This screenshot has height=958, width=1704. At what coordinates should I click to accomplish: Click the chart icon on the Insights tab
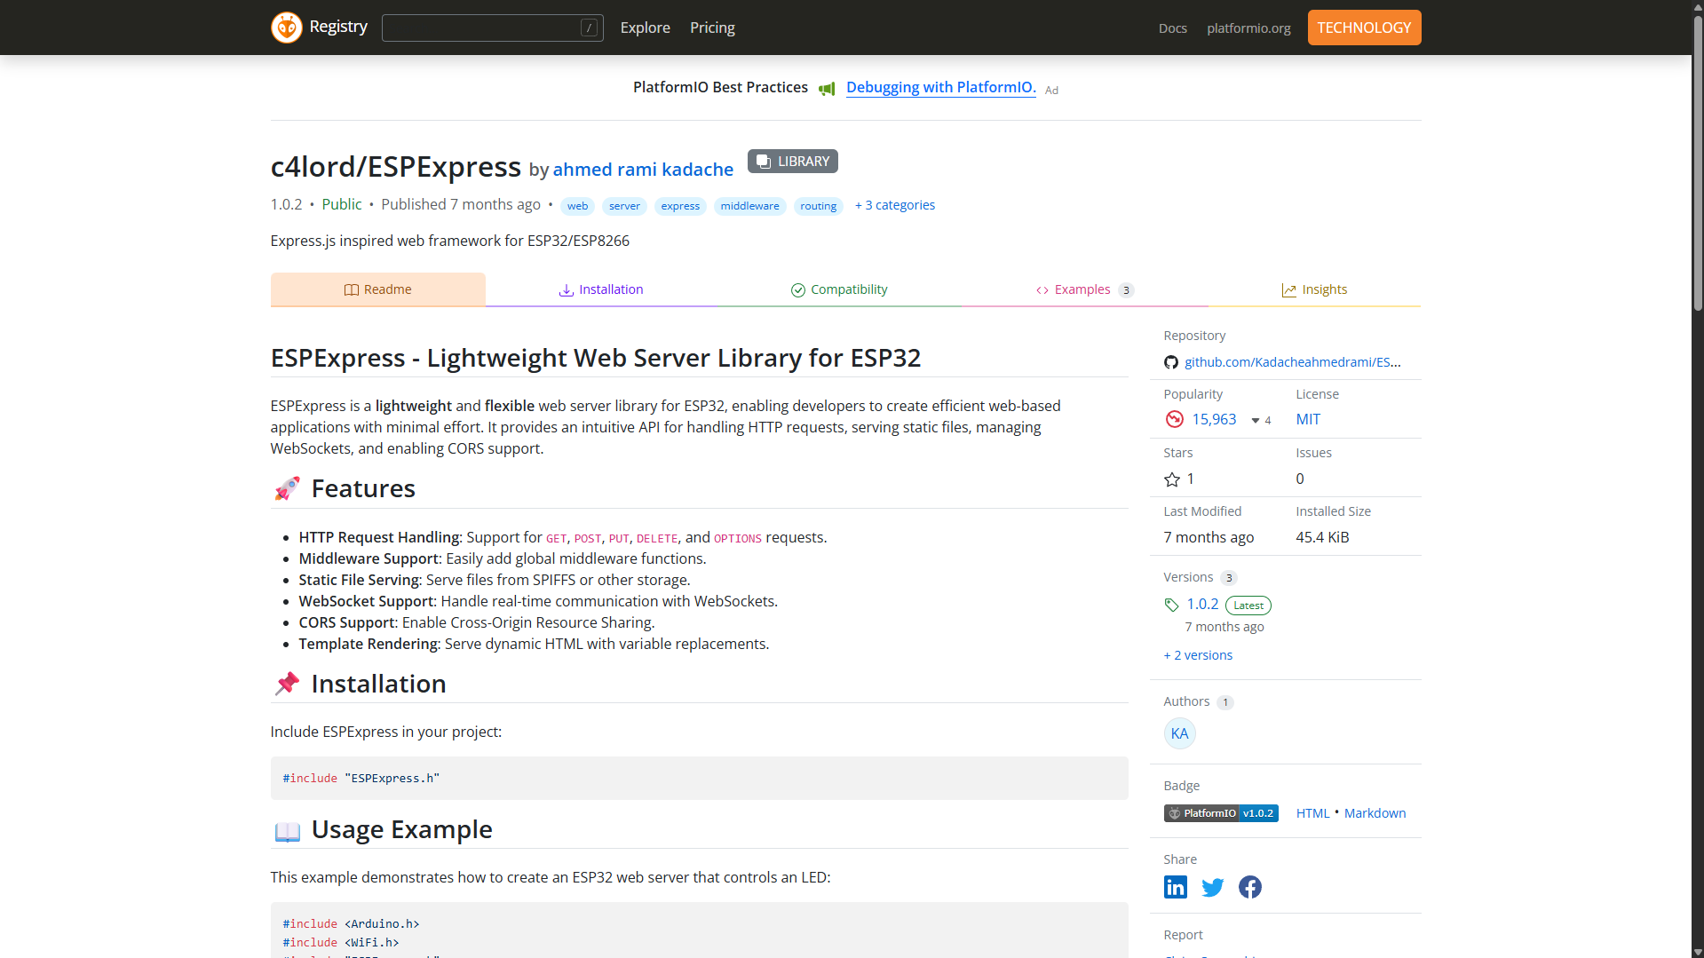1289,289
